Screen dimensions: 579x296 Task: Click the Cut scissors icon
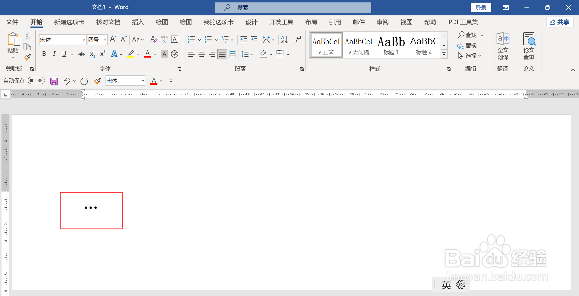click(x=27, y=36)
